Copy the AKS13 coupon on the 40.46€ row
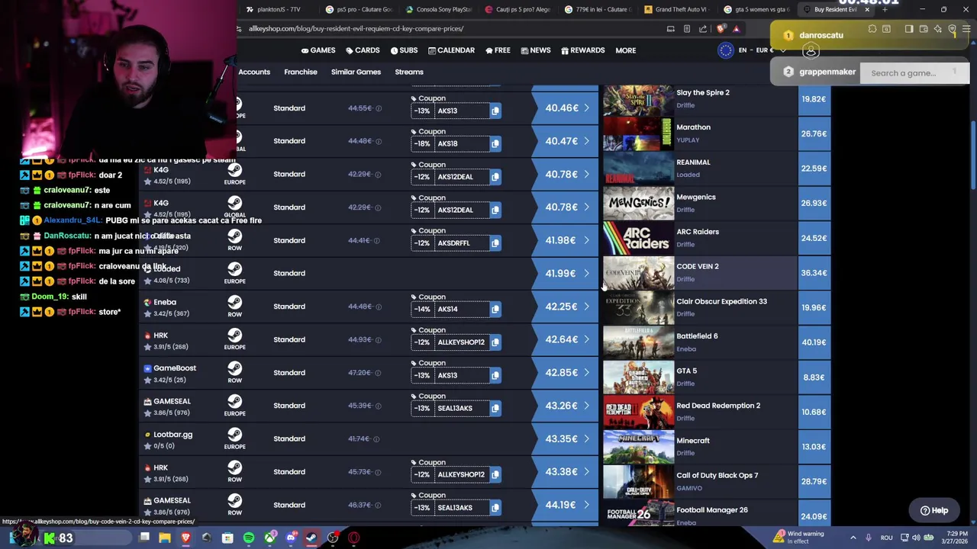 click(x=495, y=111)
